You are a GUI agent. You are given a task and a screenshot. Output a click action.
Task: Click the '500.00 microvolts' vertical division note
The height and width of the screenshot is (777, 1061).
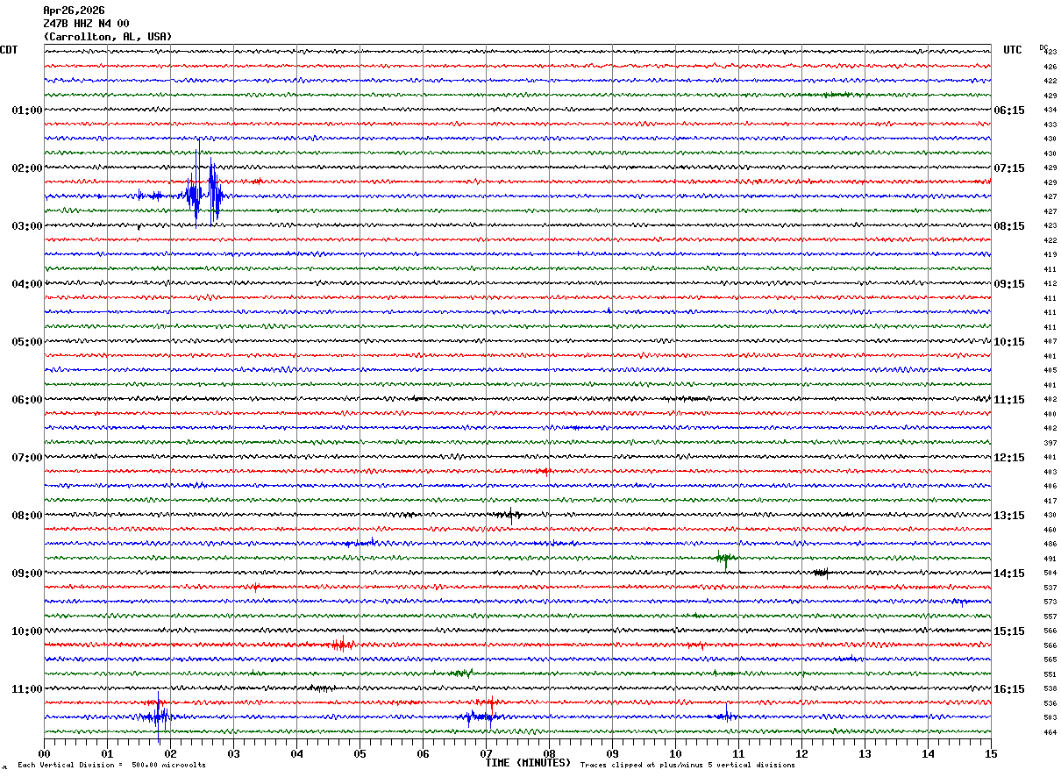pos(168,766)
